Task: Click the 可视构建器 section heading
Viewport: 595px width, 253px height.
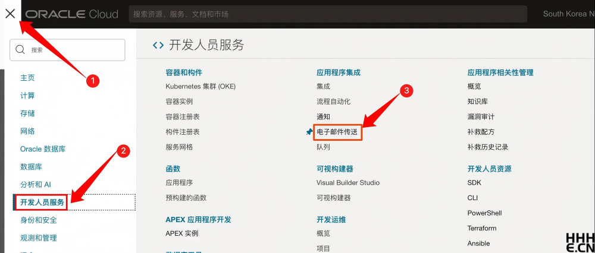Action: [335, 169]
